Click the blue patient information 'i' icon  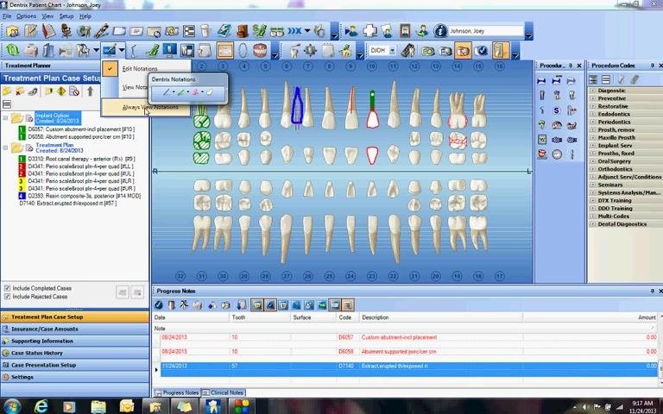click(x=439, y=31)
